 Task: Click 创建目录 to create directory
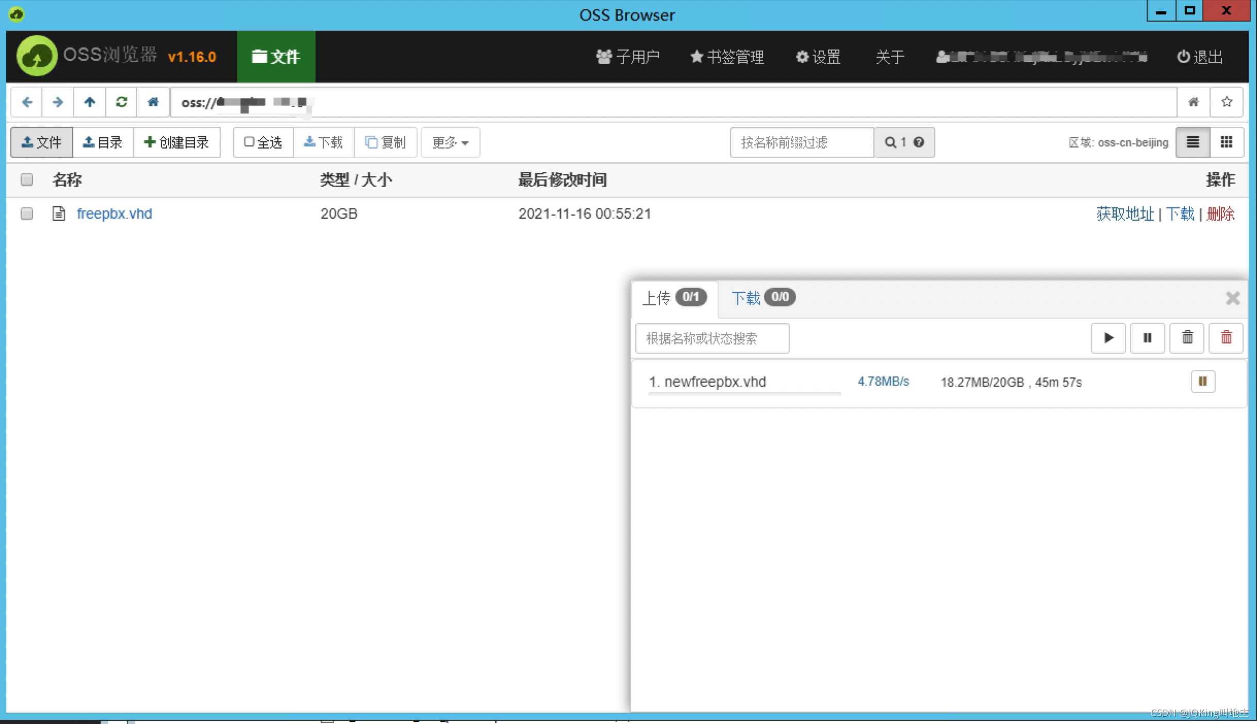click(x=177, y=142)
